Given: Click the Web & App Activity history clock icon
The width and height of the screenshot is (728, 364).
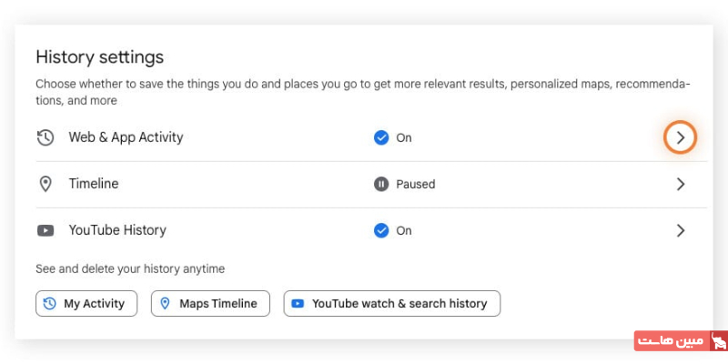Looking at the screenshot, I should [45, 137].
